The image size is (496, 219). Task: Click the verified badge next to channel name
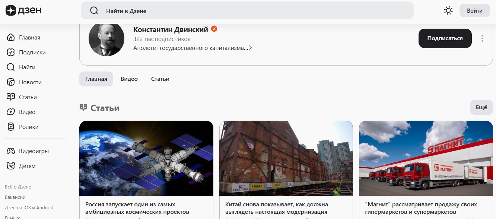214,29
